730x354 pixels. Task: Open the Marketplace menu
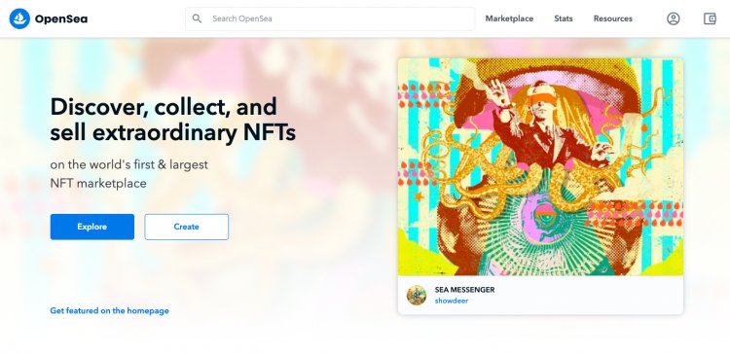point(509,18)
